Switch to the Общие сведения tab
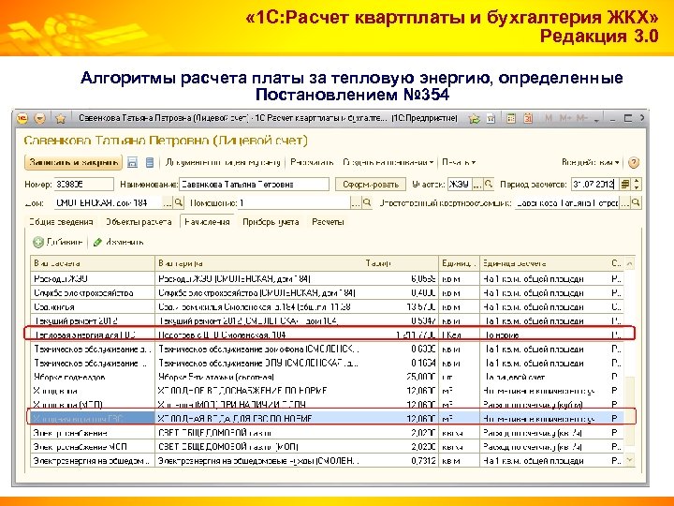Image resolution: width=674 pixels, height=506 pixels. tap(61, 222)
